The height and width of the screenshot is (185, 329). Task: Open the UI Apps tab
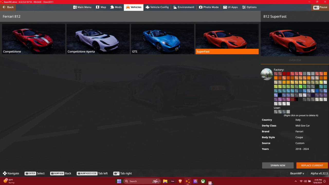tap(231, 7)
